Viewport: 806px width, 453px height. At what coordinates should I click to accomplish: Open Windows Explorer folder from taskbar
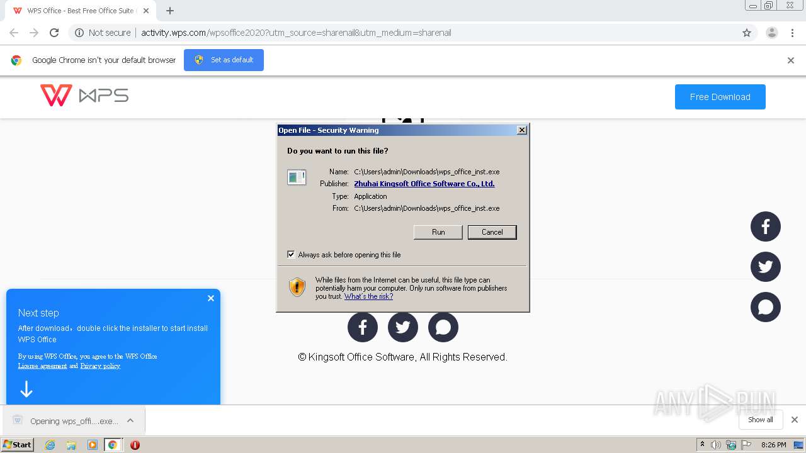pos(71,445)
